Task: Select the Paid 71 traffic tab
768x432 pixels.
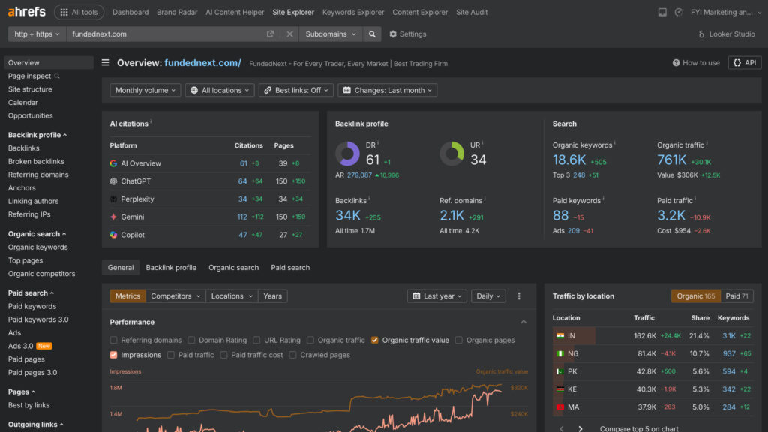Action: point(736,295)
